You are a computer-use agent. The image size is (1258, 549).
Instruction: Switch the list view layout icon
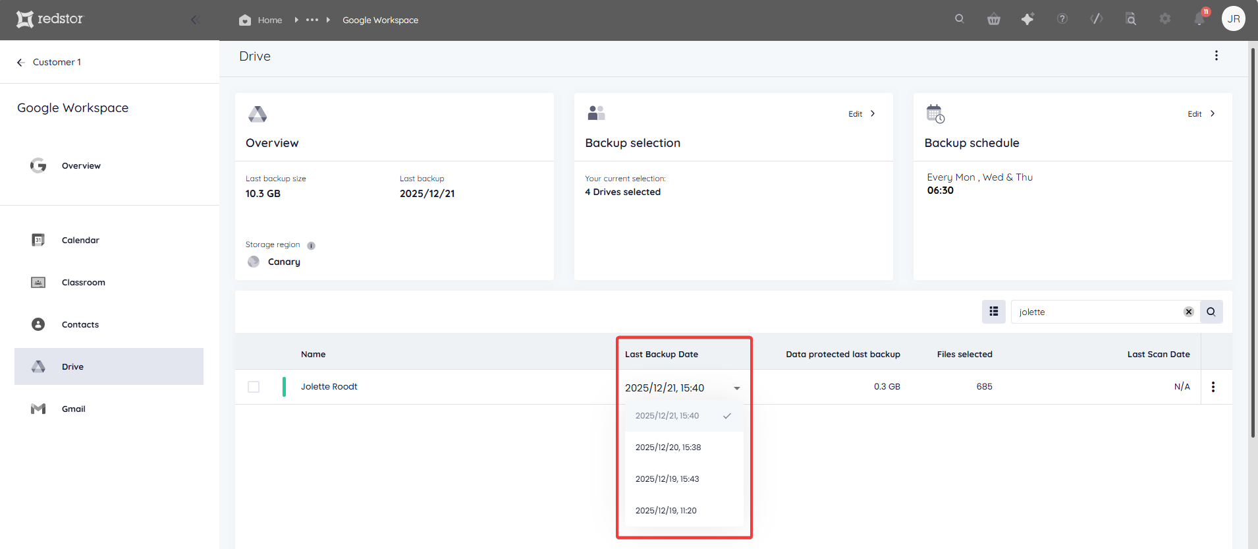click(994, 312)
